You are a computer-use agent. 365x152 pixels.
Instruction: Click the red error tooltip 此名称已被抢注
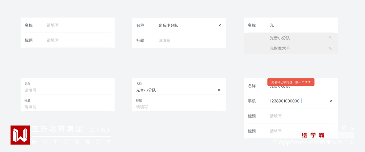[291, 82]
